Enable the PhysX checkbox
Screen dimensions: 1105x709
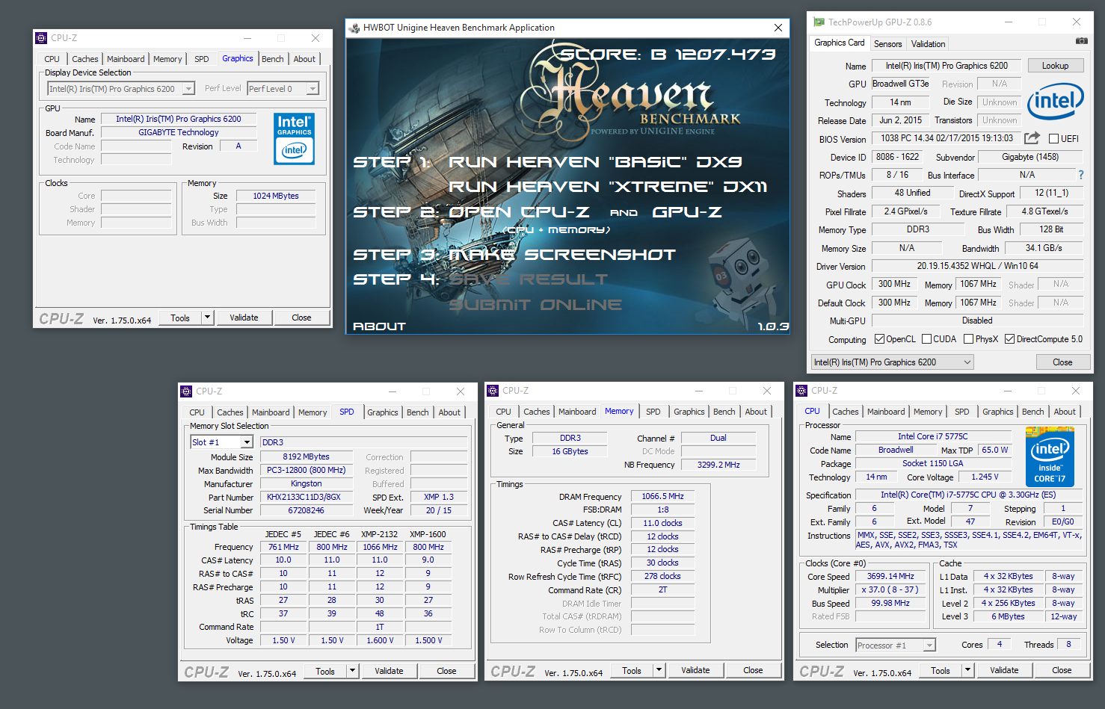pos(968,339)
